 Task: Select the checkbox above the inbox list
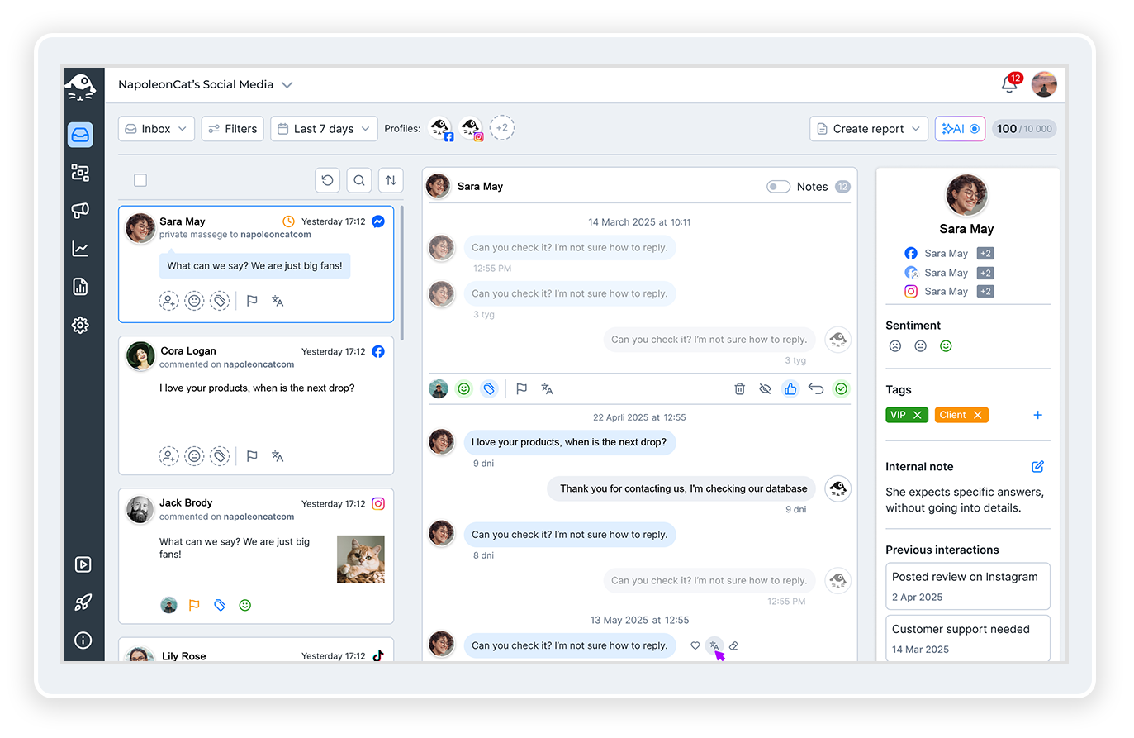(140, 179)
